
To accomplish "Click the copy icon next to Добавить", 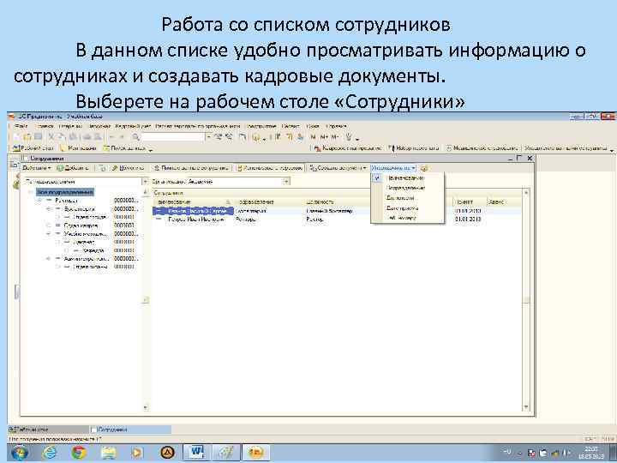I will (x=101, y=168).
